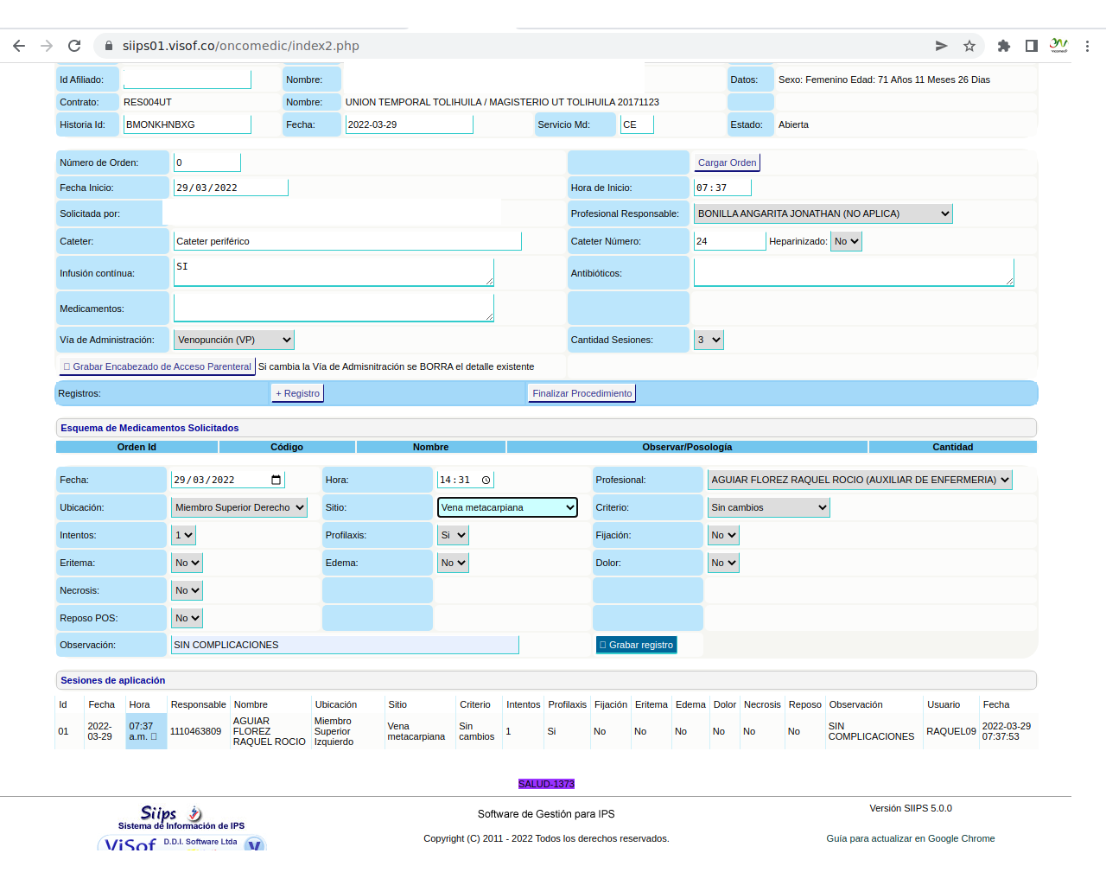Open Chrome three-dot menu

(x=1087, y=46)
